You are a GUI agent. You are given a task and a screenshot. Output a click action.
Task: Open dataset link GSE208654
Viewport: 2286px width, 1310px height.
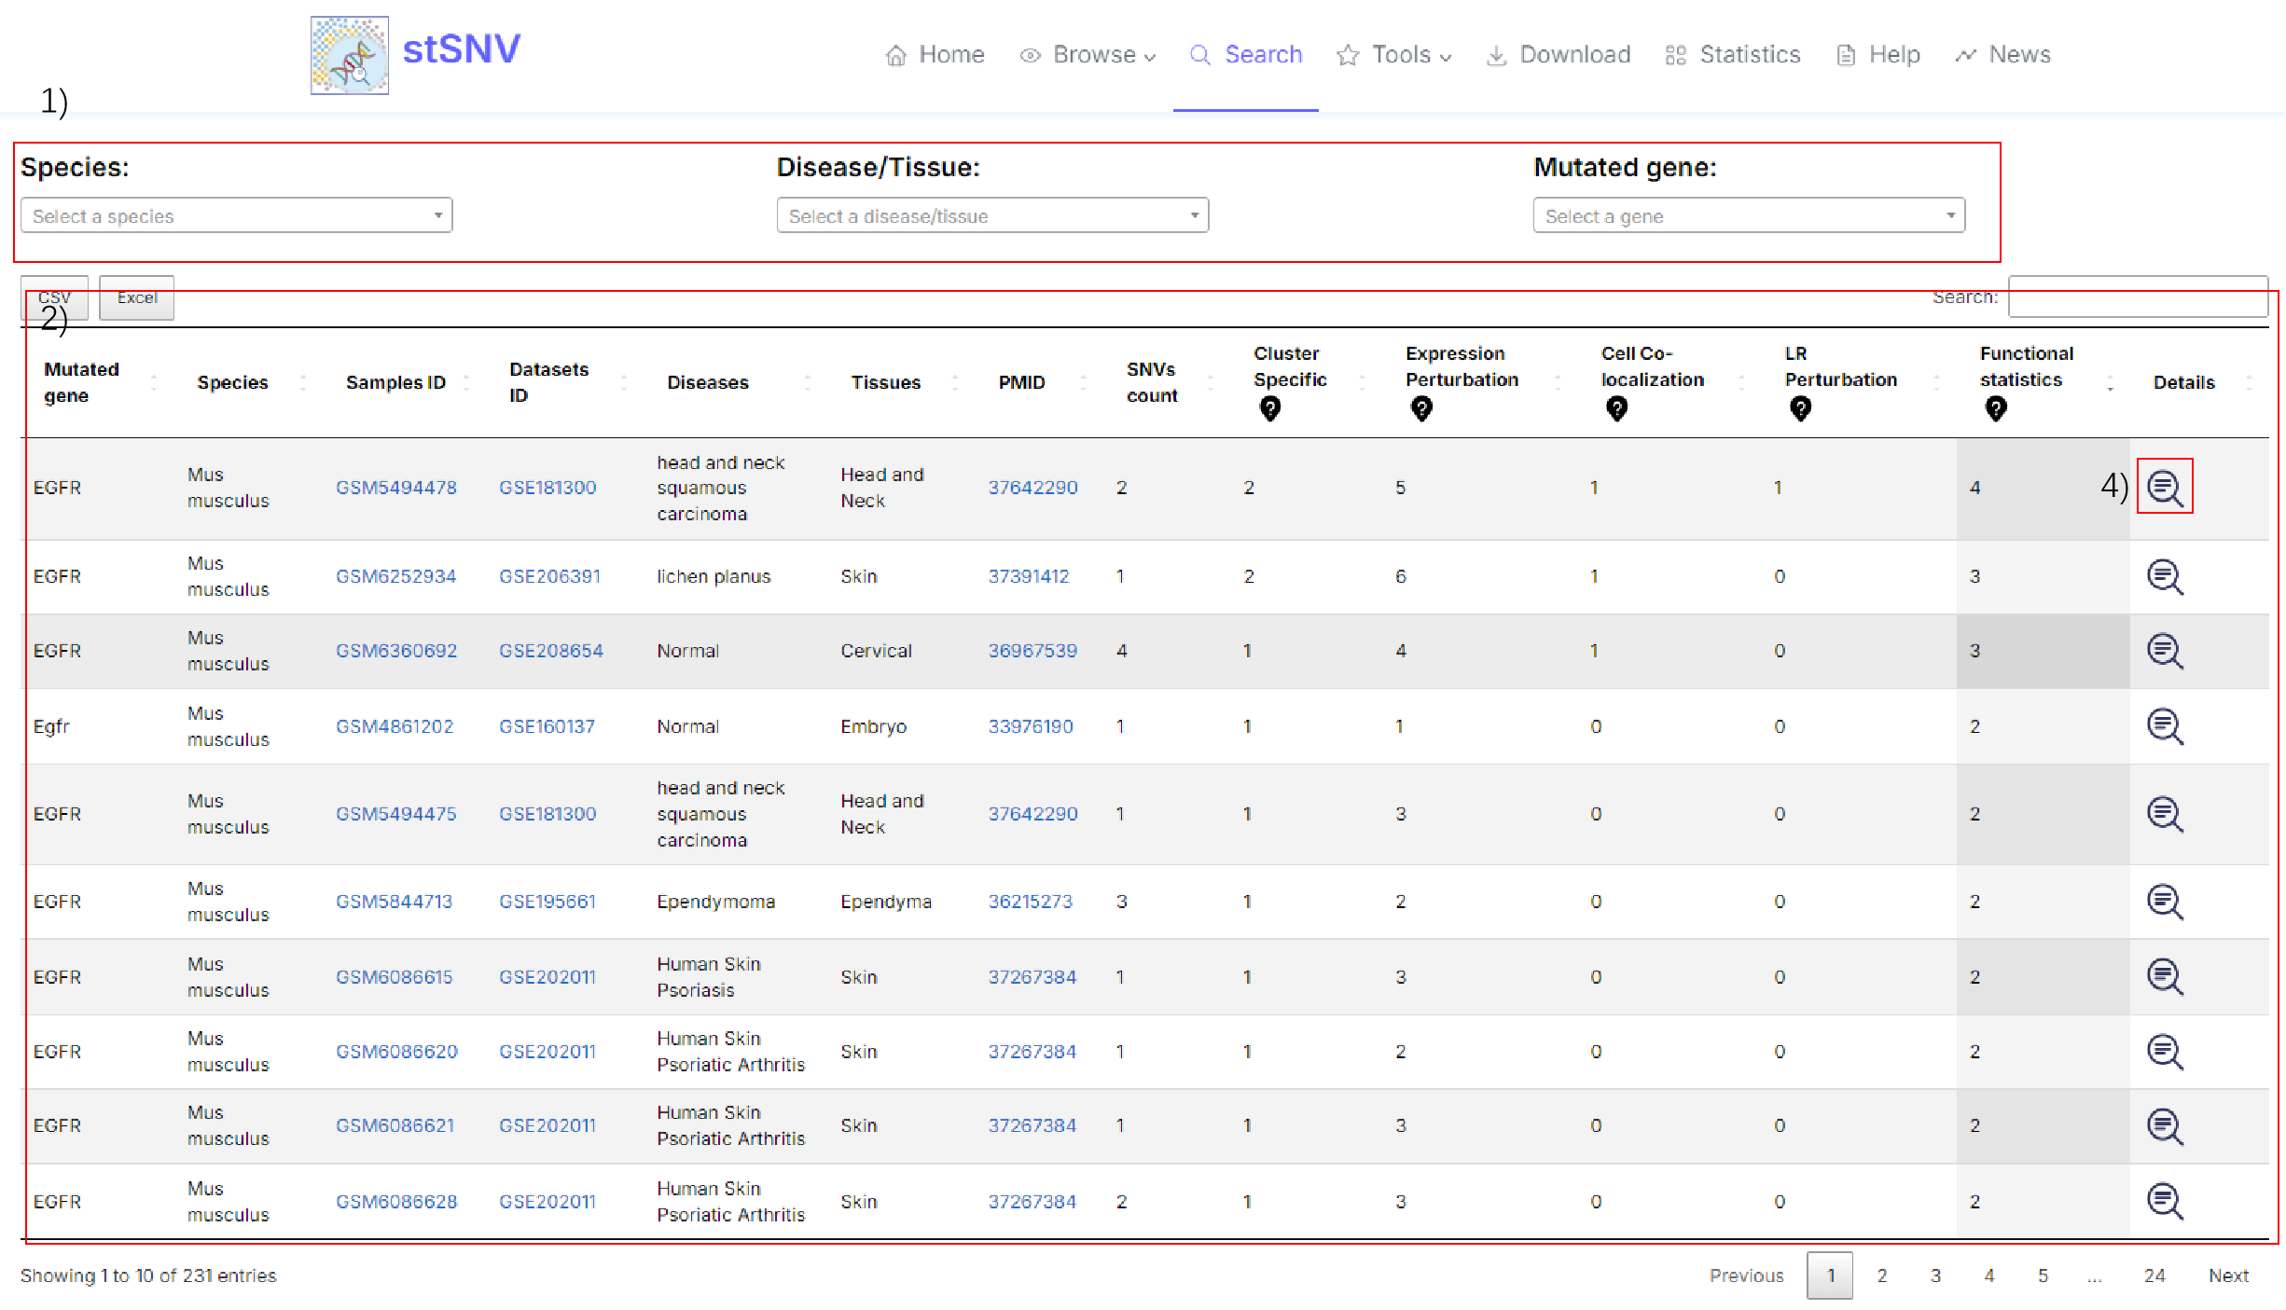click(550, 651)
